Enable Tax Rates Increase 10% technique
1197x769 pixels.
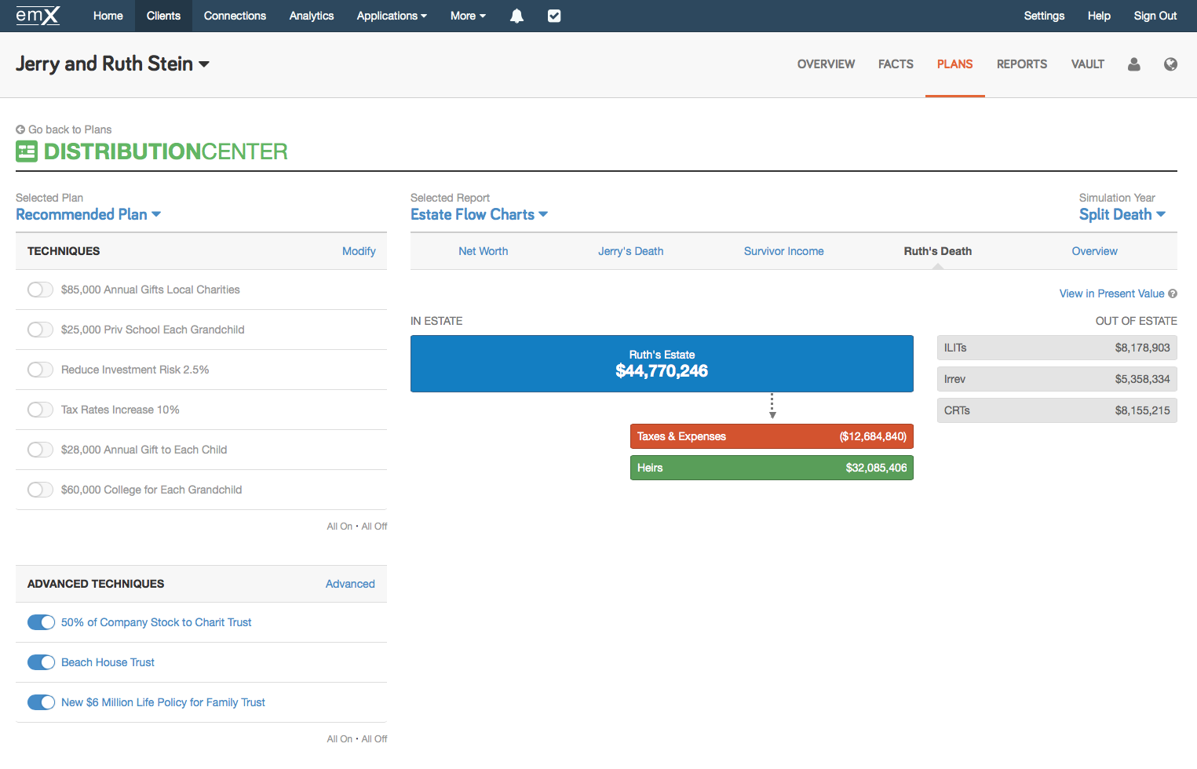[40, 410]
